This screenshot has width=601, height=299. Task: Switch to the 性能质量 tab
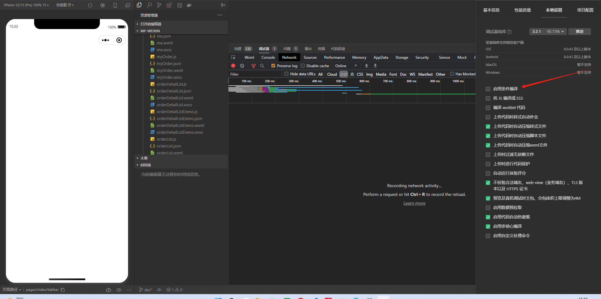point(523,10)
